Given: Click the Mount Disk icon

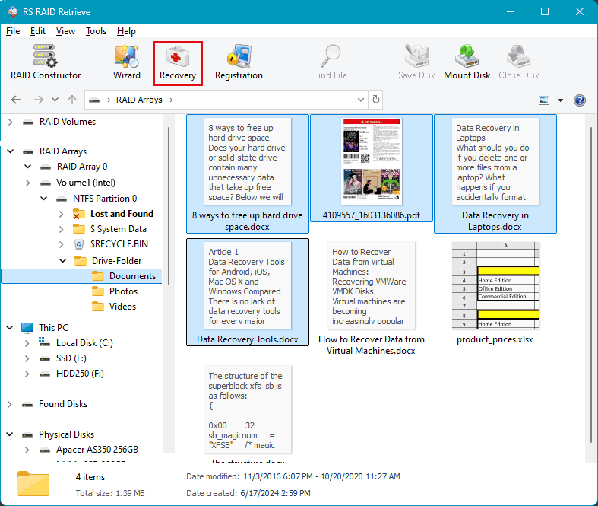Looking at the screenshot, I should 467,56.
